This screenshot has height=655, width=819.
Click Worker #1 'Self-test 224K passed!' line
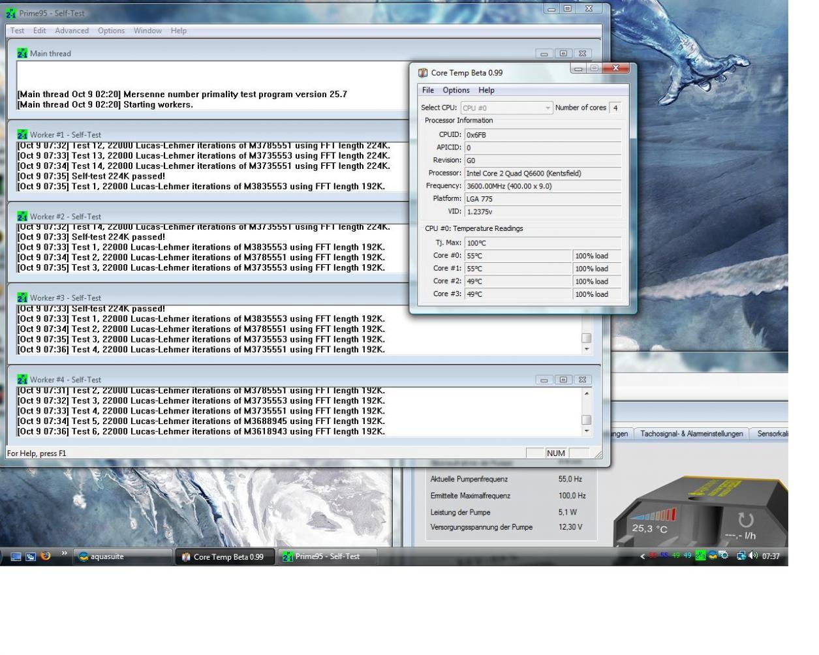point(91,176)
